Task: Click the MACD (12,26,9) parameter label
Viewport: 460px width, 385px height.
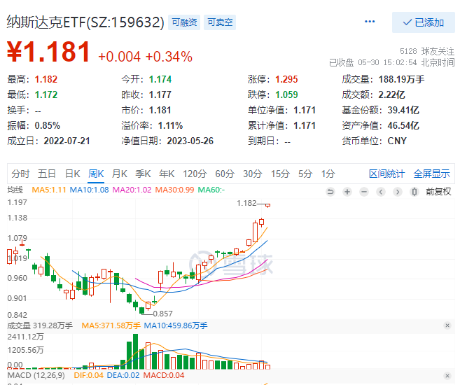Action: (x=36, y=376)
